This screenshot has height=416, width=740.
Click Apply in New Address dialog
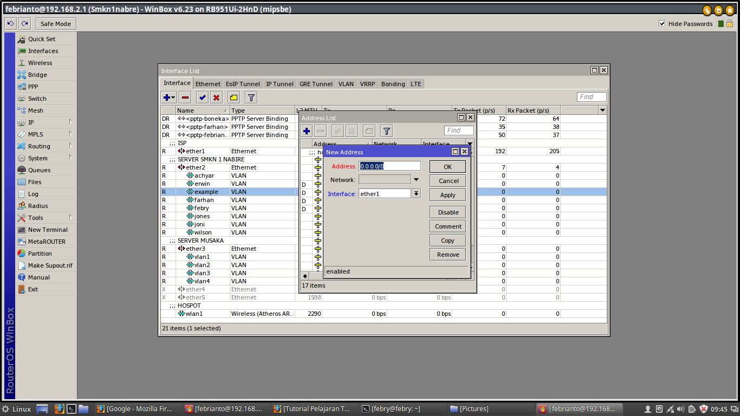pos(447,195)
